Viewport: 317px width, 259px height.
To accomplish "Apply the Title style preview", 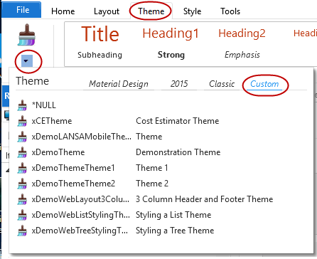I will click(100, 34).
